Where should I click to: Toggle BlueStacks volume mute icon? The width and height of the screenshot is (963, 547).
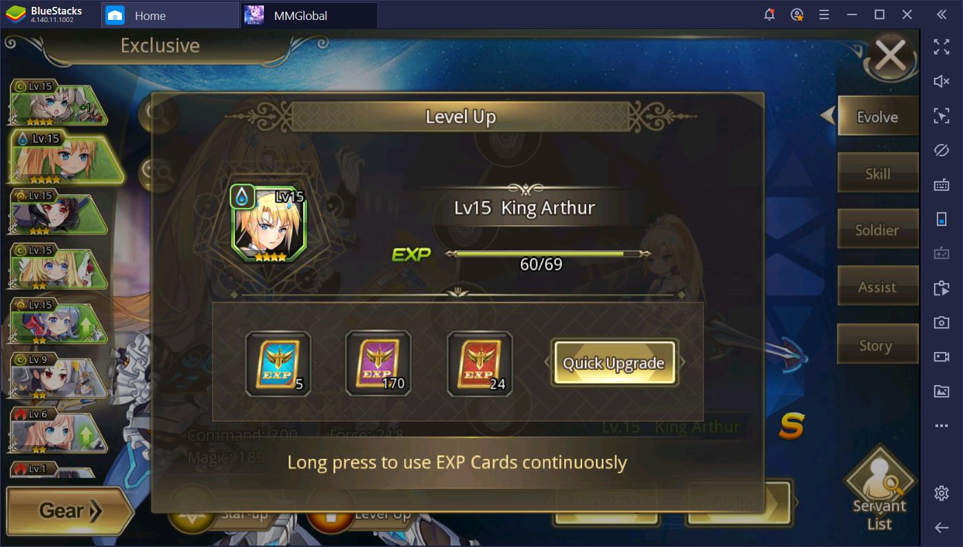941,81
